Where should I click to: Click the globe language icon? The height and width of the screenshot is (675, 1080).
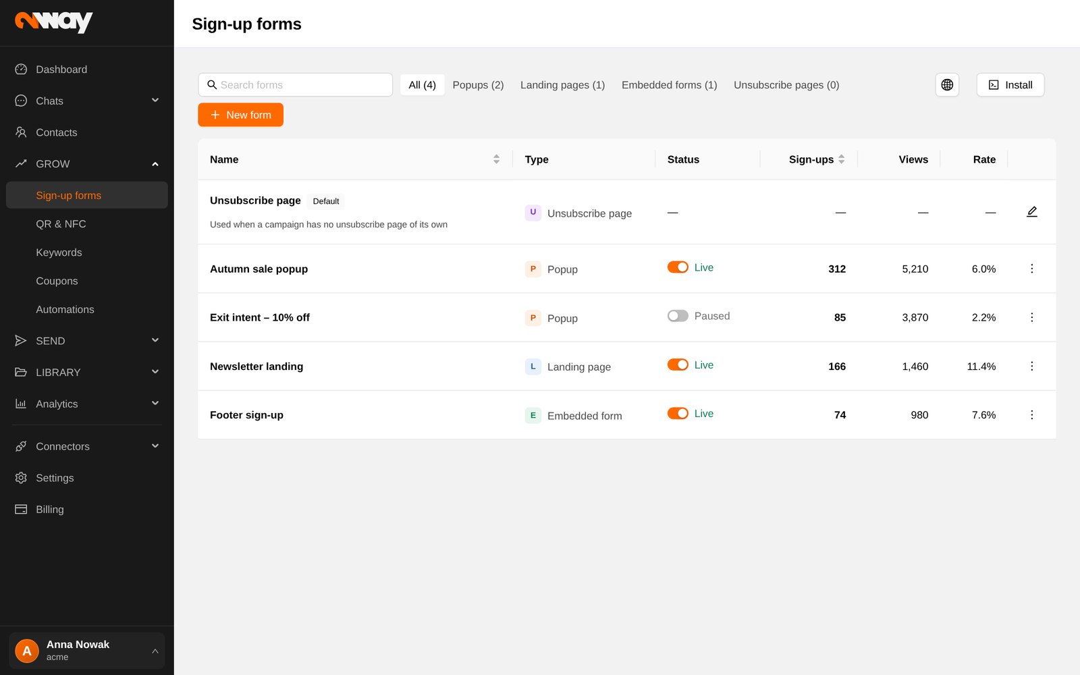[x=947, y=85]
